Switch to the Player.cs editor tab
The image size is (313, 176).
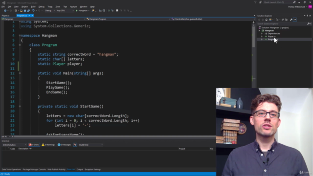click(x=5, y=16)
